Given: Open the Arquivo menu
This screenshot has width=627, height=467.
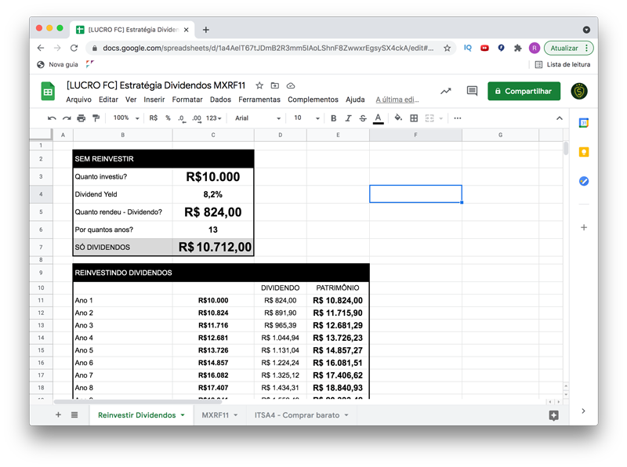Looking at the screenshot, I should (79, 100).
